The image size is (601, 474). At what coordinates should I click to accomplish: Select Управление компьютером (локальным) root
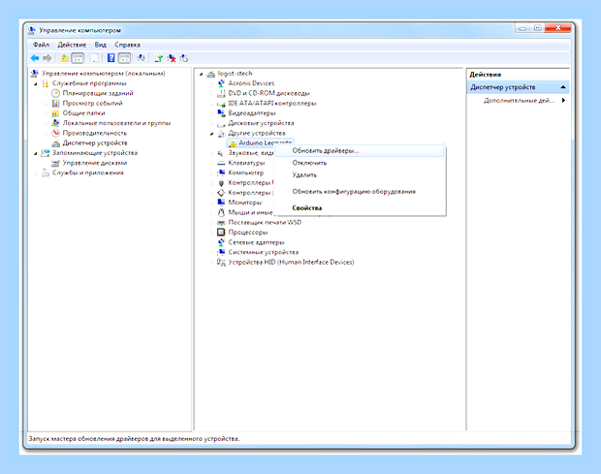(x=103, y=74)
